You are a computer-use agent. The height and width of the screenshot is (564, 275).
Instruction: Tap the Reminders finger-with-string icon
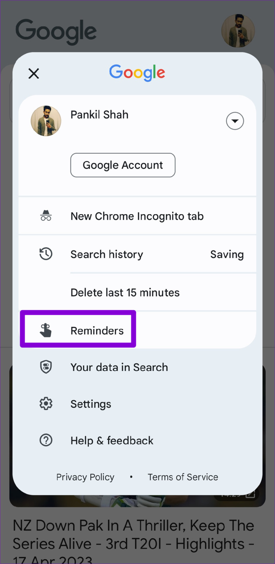[46, 330]
